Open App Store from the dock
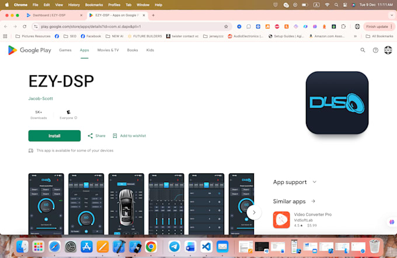This screenshot has height=258, width=397. point(86,246)
